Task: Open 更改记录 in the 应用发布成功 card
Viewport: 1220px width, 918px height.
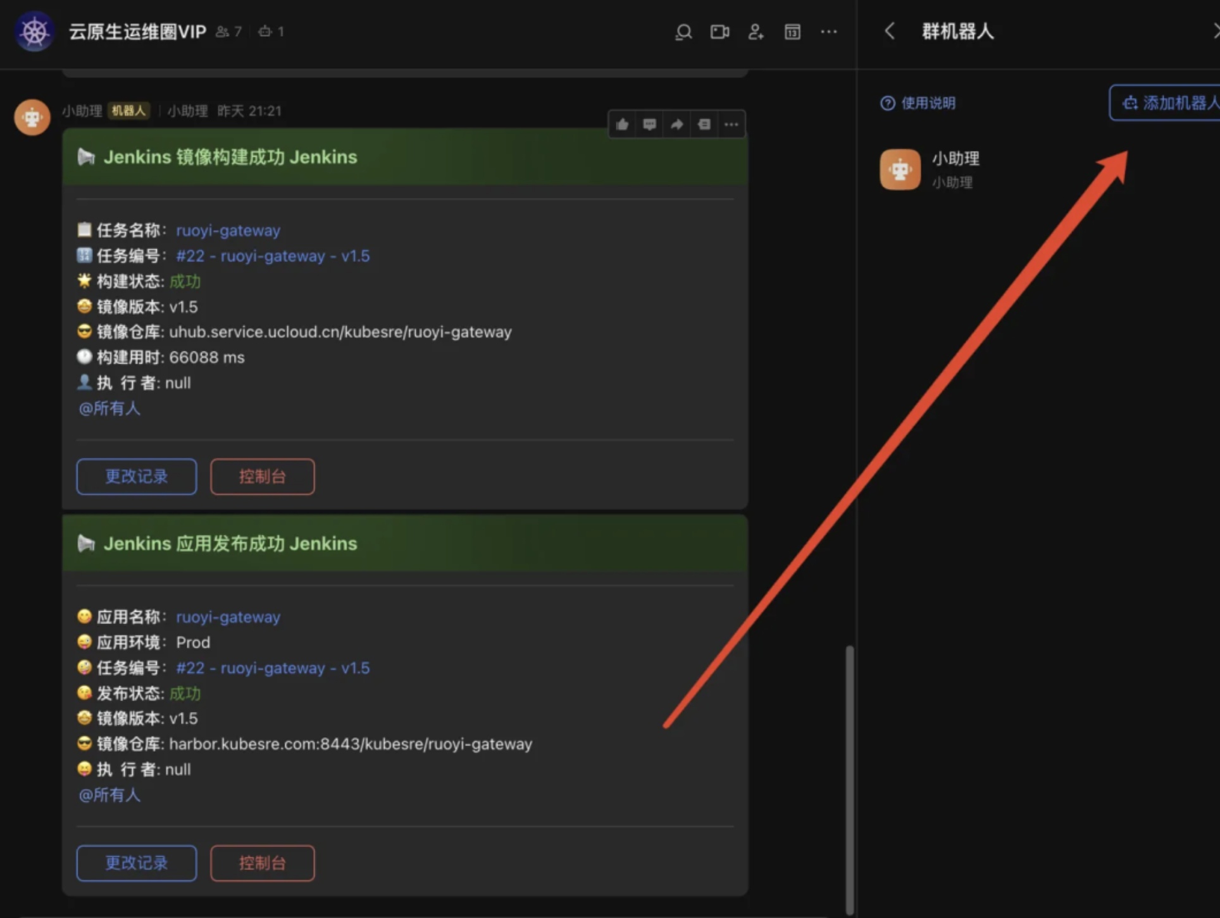Action: 137,863
